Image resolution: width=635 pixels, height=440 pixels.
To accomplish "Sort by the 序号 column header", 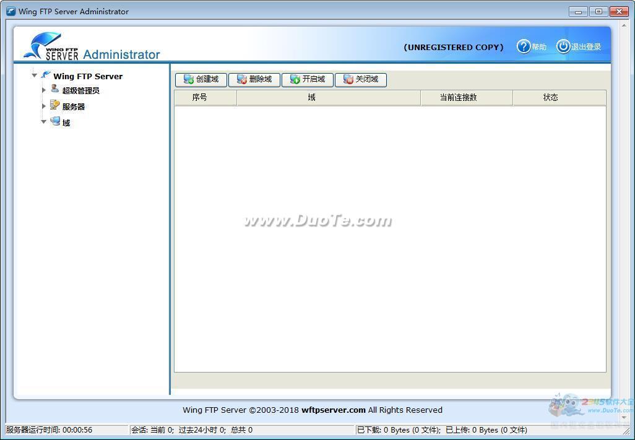I will click(x=205, y=98).
